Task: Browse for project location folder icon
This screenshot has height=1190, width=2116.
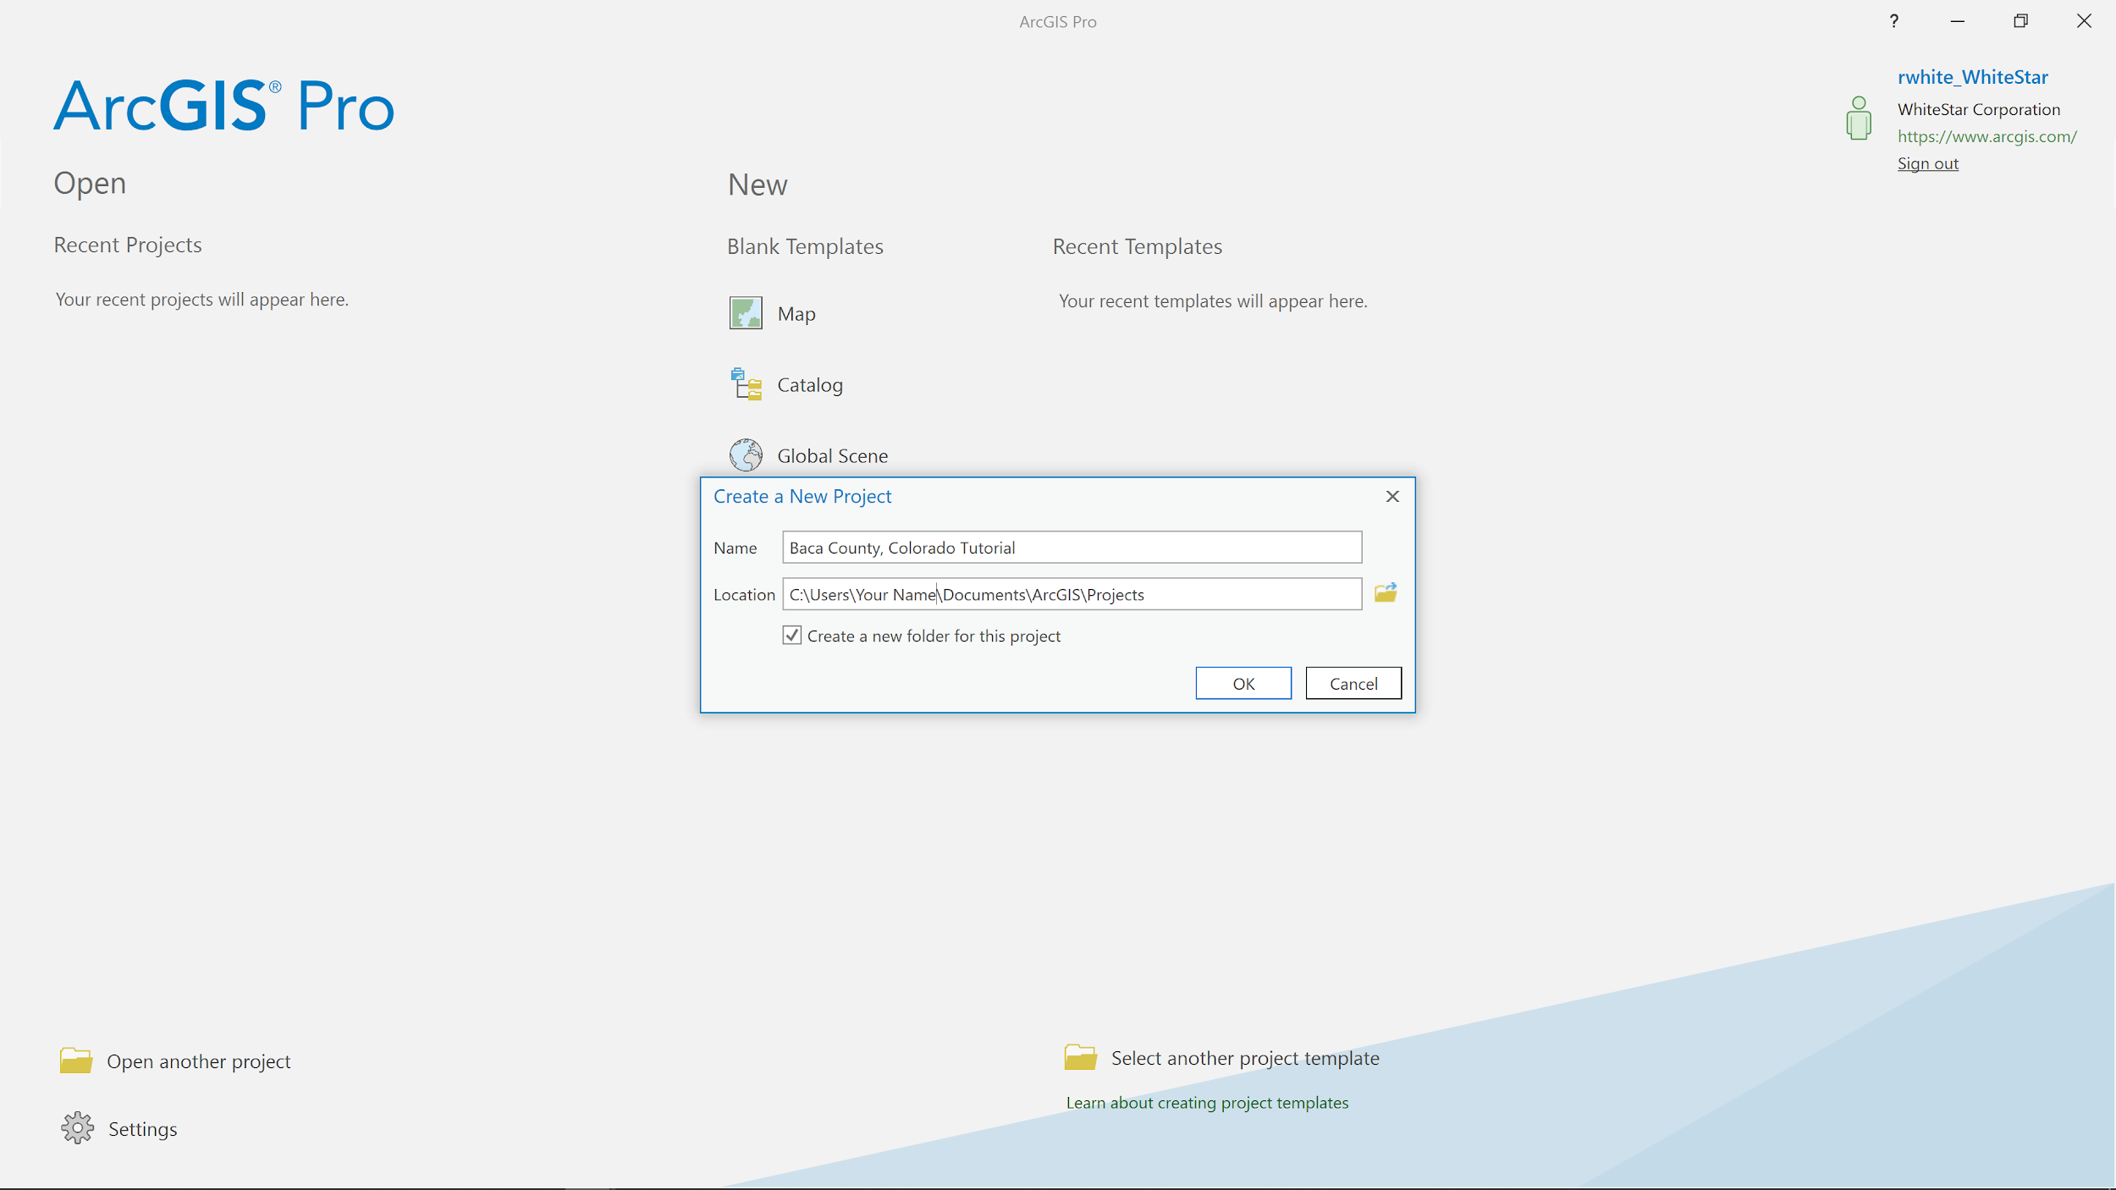Action: 1386,593
